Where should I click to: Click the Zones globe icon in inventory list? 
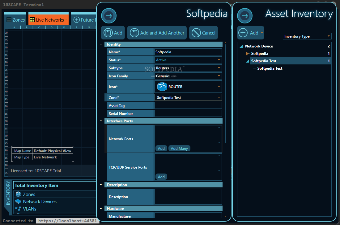(18, 194)
